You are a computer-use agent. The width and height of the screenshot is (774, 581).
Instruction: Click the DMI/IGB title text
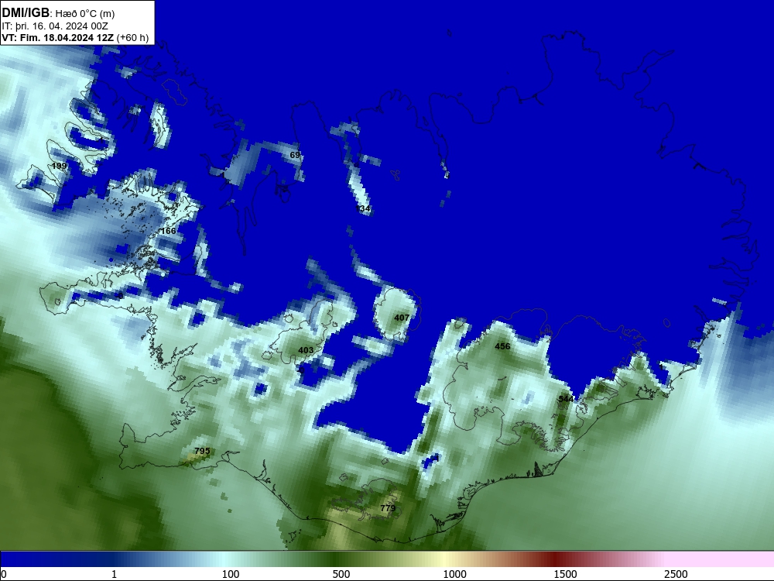click(26, 12)
